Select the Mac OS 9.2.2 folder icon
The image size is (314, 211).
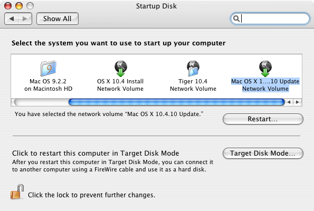(48, 68)
